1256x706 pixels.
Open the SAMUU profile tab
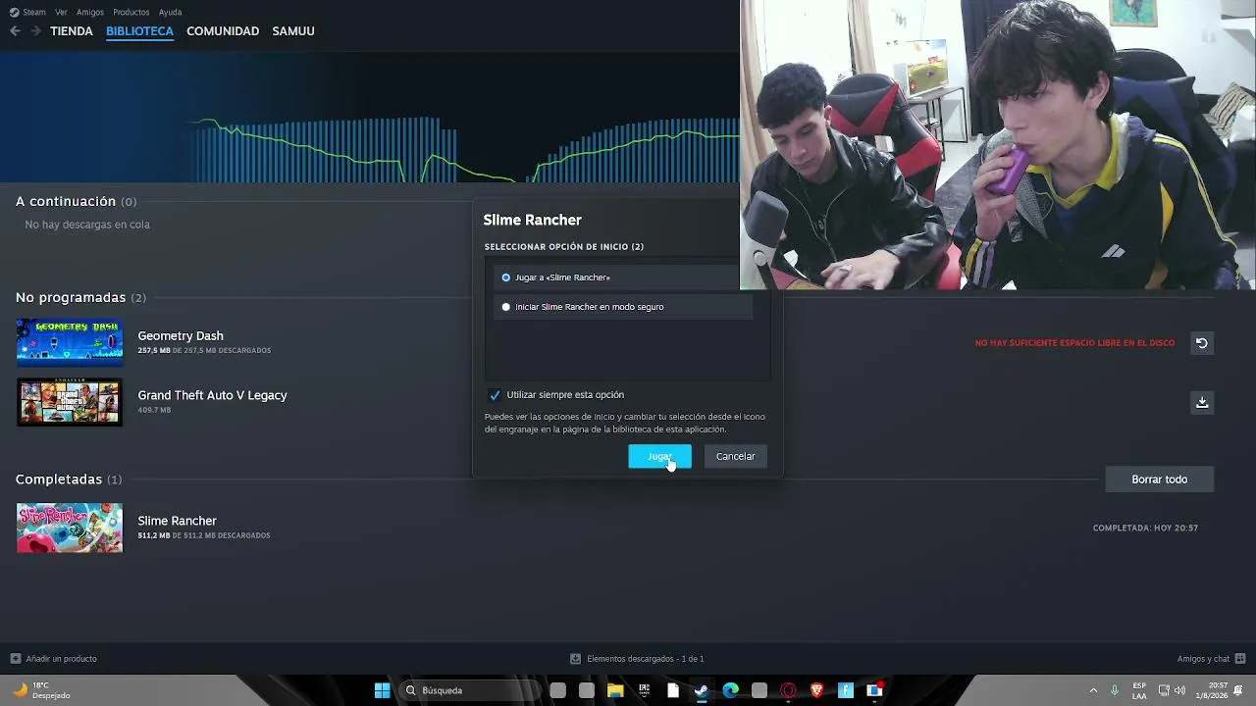click(293, 31)
